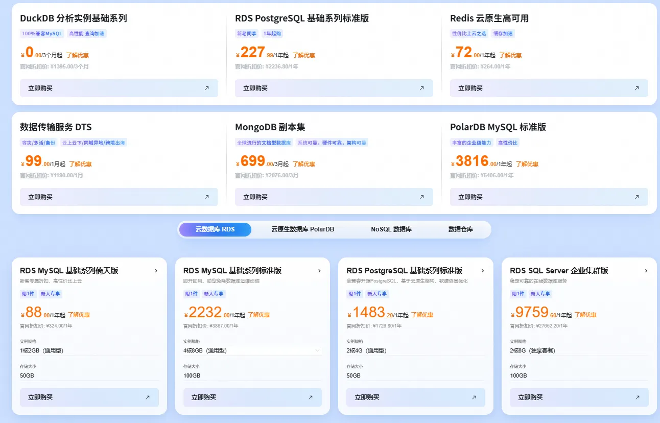The image size is (660, 423).
Task: Buy RDS SQL Server 企业集群版 with 立即购买
Action: click(579, 397)
